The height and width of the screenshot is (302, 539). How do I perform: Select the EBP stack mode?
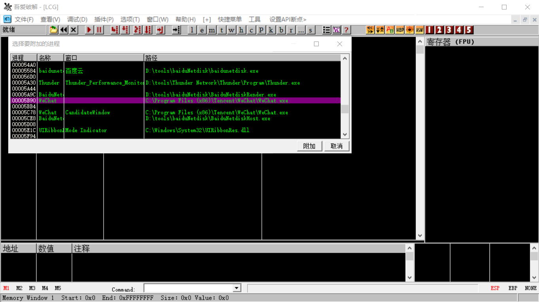tap(513, 288)
